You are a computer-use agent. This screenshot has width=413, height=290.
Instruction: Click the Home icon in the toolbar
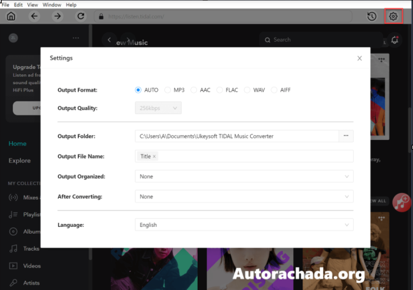point(11,16)
